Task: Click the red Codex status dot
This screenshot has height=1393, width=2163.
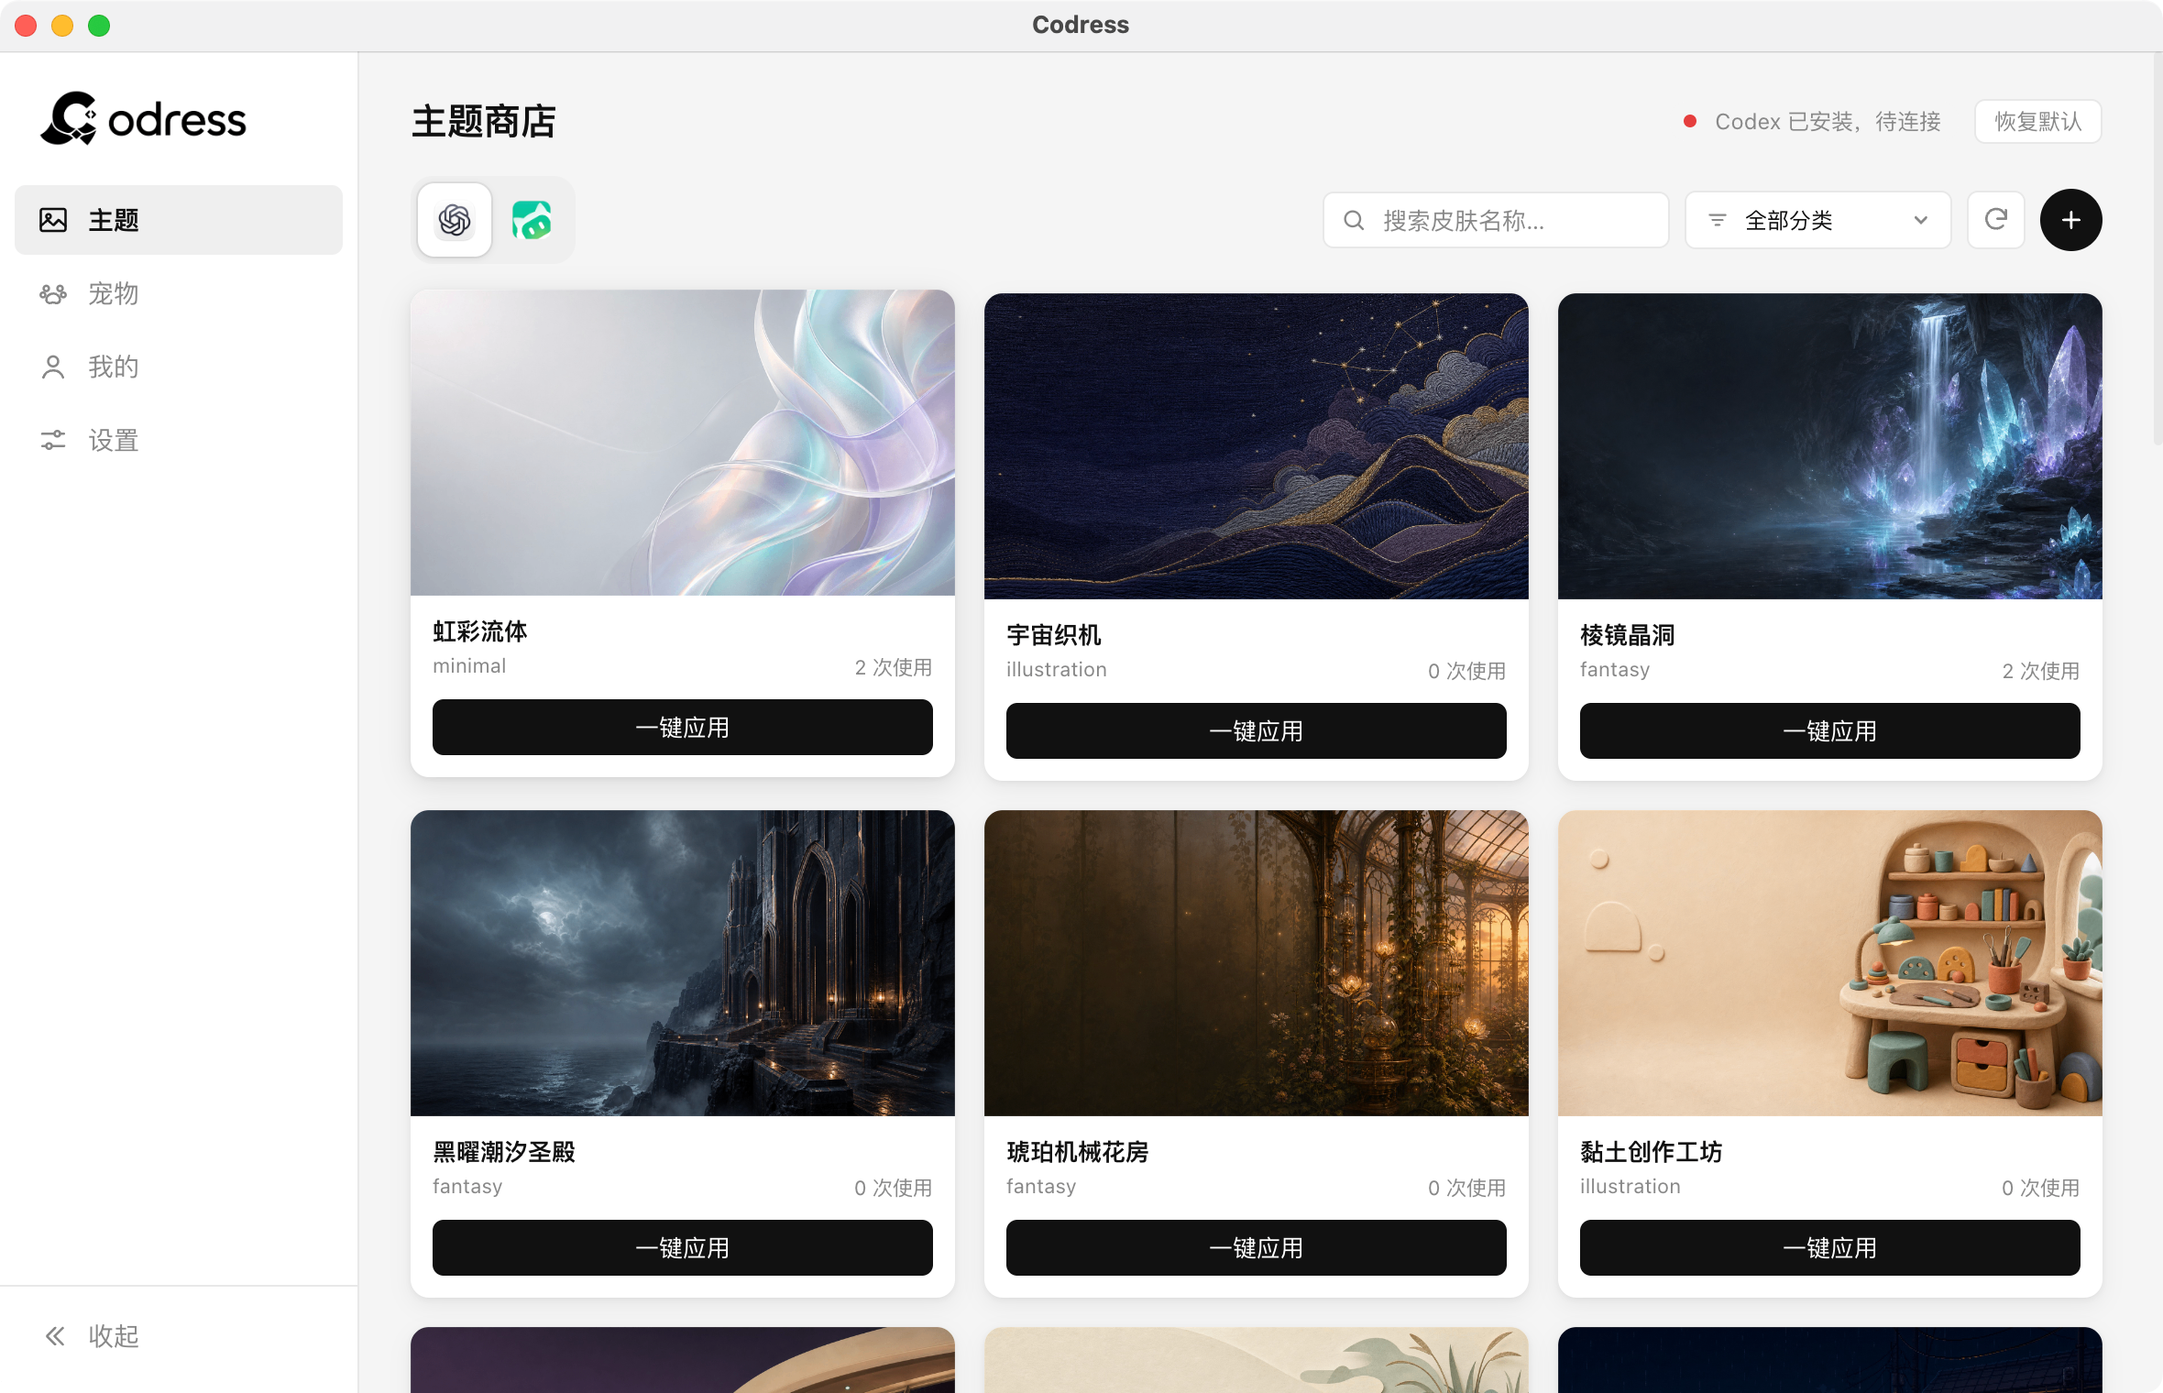Action: (x=1690, y=121)
